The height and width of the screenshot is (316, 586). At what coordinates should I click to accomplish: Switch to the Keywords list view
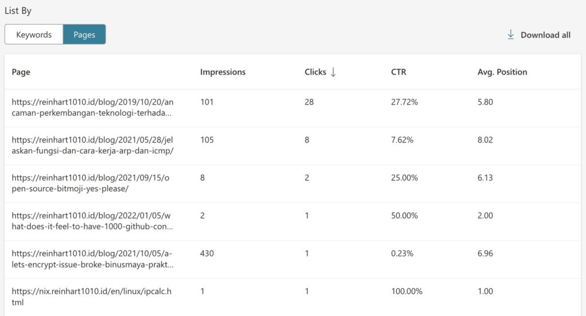tap(34, 34)
